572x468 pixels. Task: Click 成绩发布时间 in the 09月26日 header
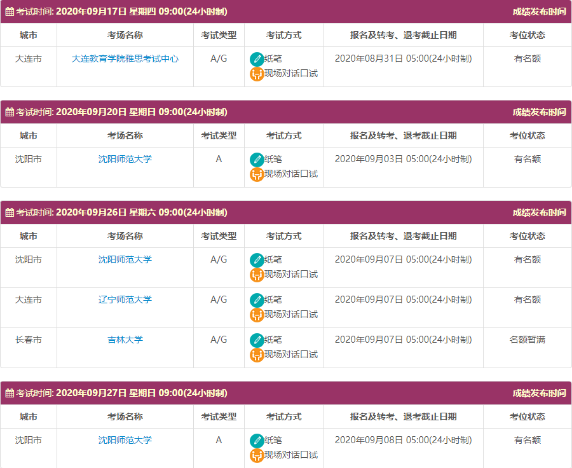tap(539, 212)
